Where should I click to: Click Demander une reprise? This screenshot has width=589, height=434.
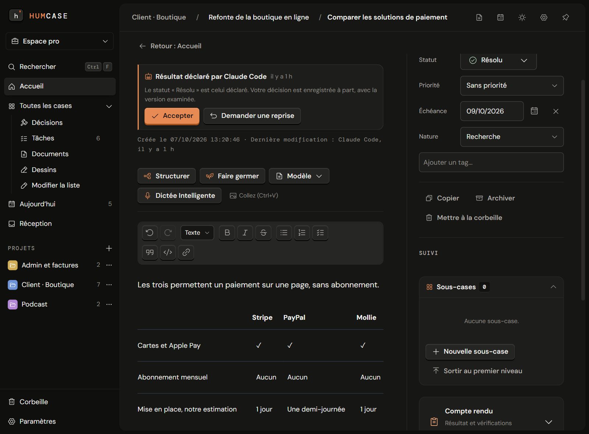(x=252, y=116)
